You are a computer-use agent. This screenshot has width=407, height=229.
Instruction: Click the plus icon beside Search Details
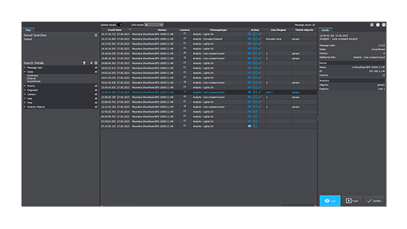click(x=91, y=63)
